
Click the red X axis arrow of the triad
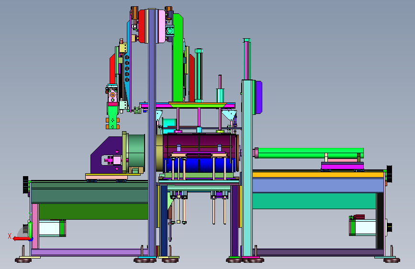pyautogui.click(x=21, y=239)
